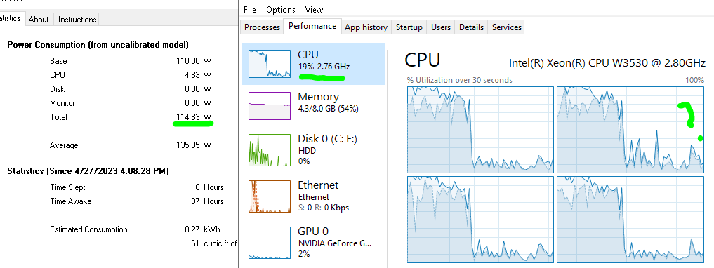The image size is (714, 268).
Task: Open the Services tab
Action: click(x=507, y=27)
